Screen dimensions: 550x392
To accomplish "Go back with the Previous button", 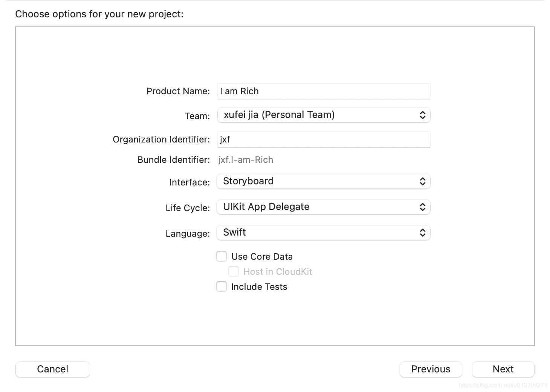I will [x=431, y=369].
